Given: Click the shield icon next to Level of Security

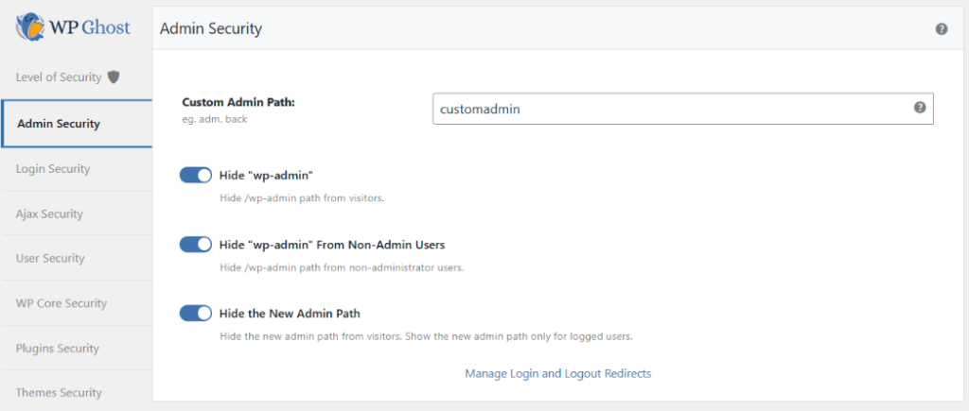Looking at the screenshot, I should (x=114, y=77).
